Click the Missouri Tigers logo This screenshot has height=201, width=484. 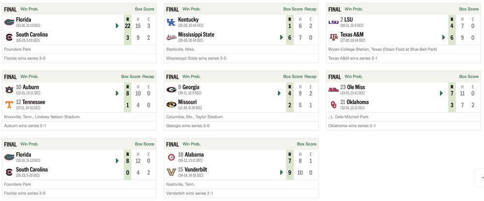(171, 104)
